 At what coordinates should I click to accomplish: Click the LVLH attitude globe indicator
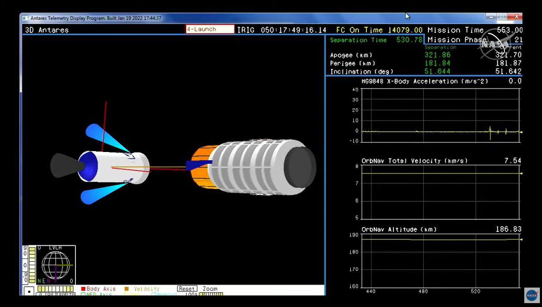56,265
